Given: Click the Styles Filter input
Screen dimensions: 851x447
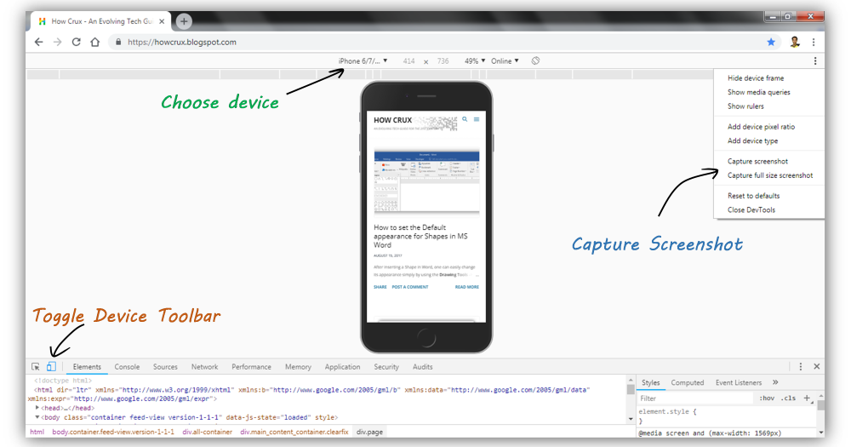Looking at the screenshot, I should click(696, 398).
